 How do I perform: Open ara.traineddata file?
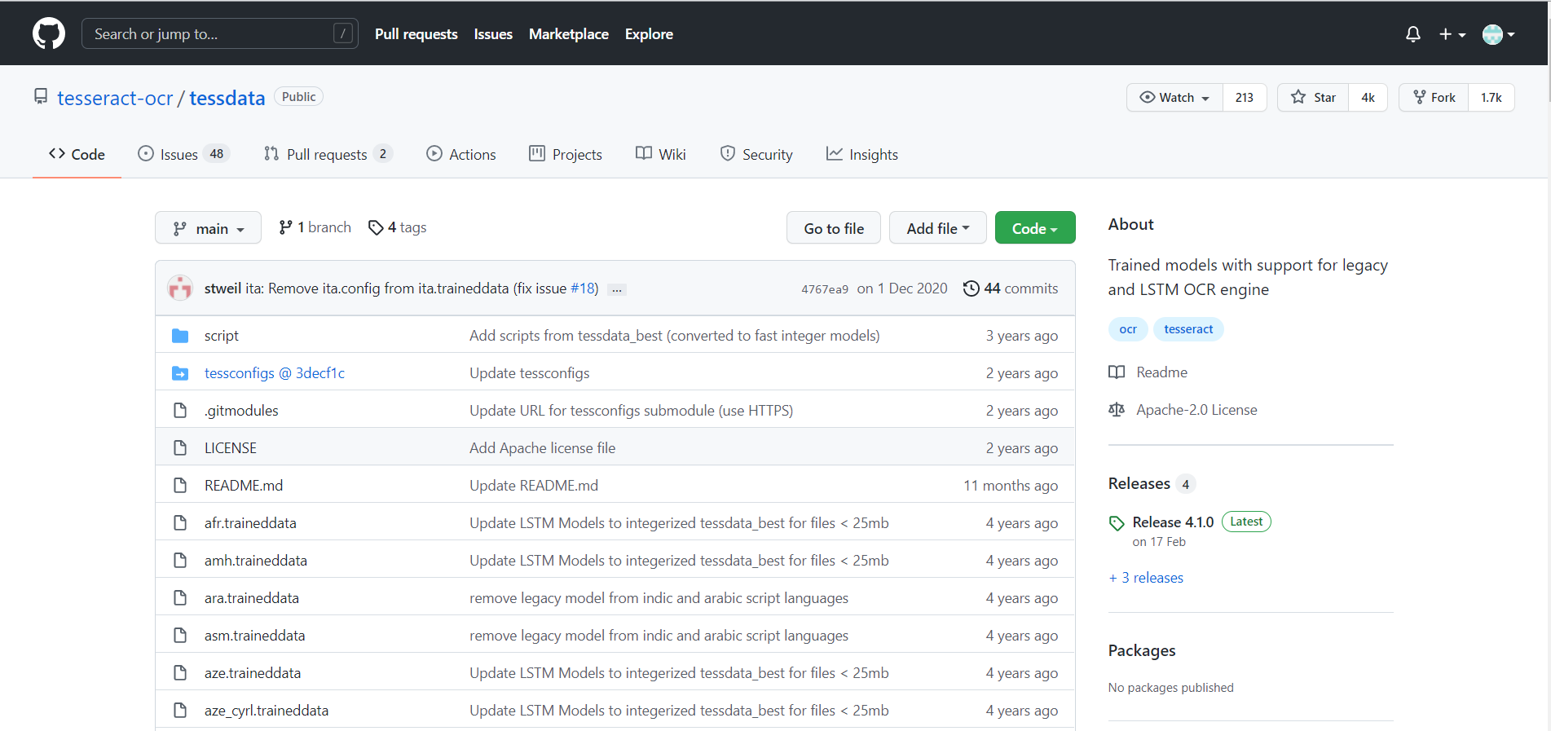(x=252, y=598)
